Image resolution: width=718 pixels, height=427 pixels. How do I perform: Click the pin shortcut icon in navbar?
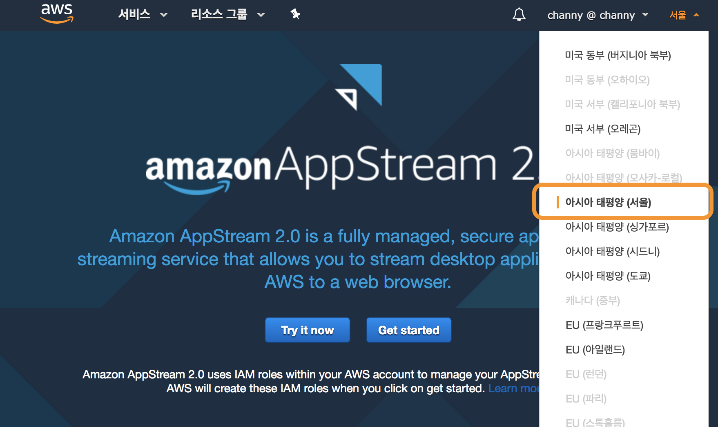tap(295, 15)
